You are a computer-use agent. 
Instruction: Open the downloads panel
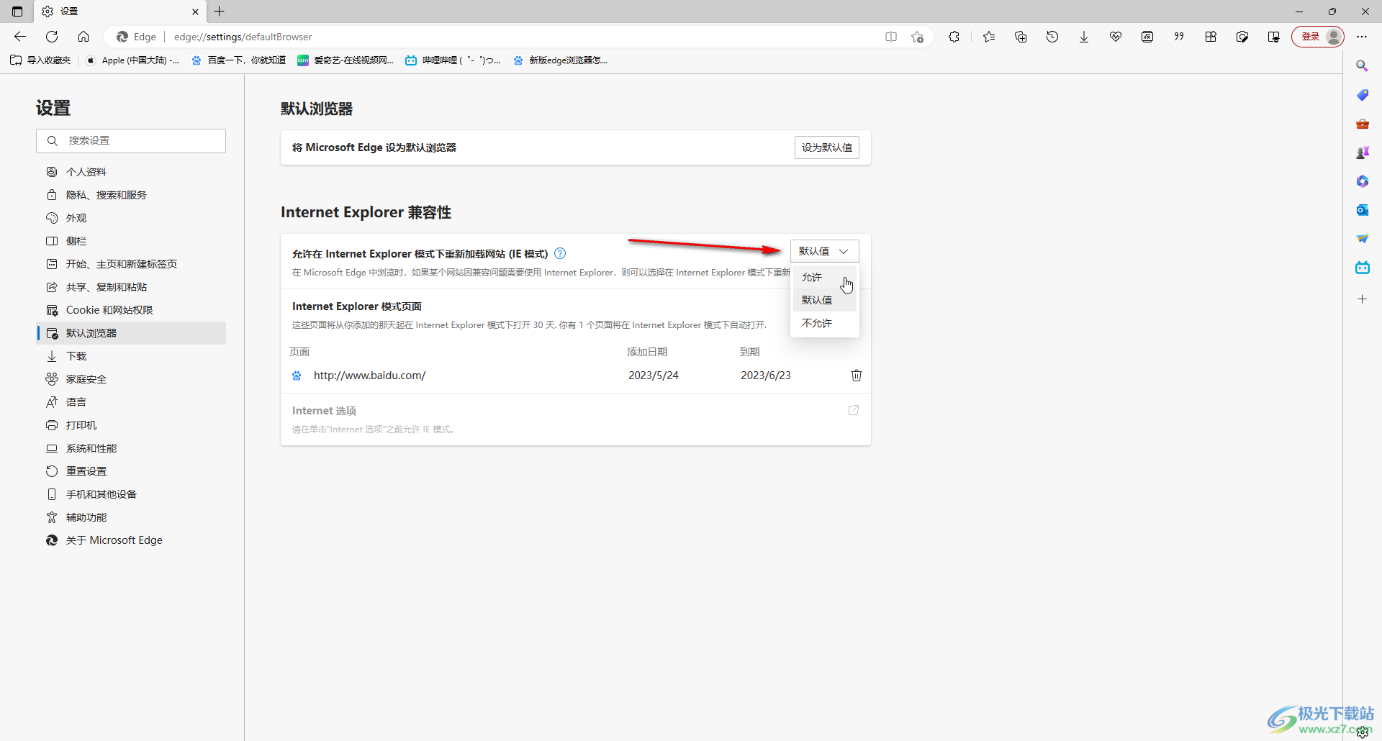click(x=1084, y=37)
